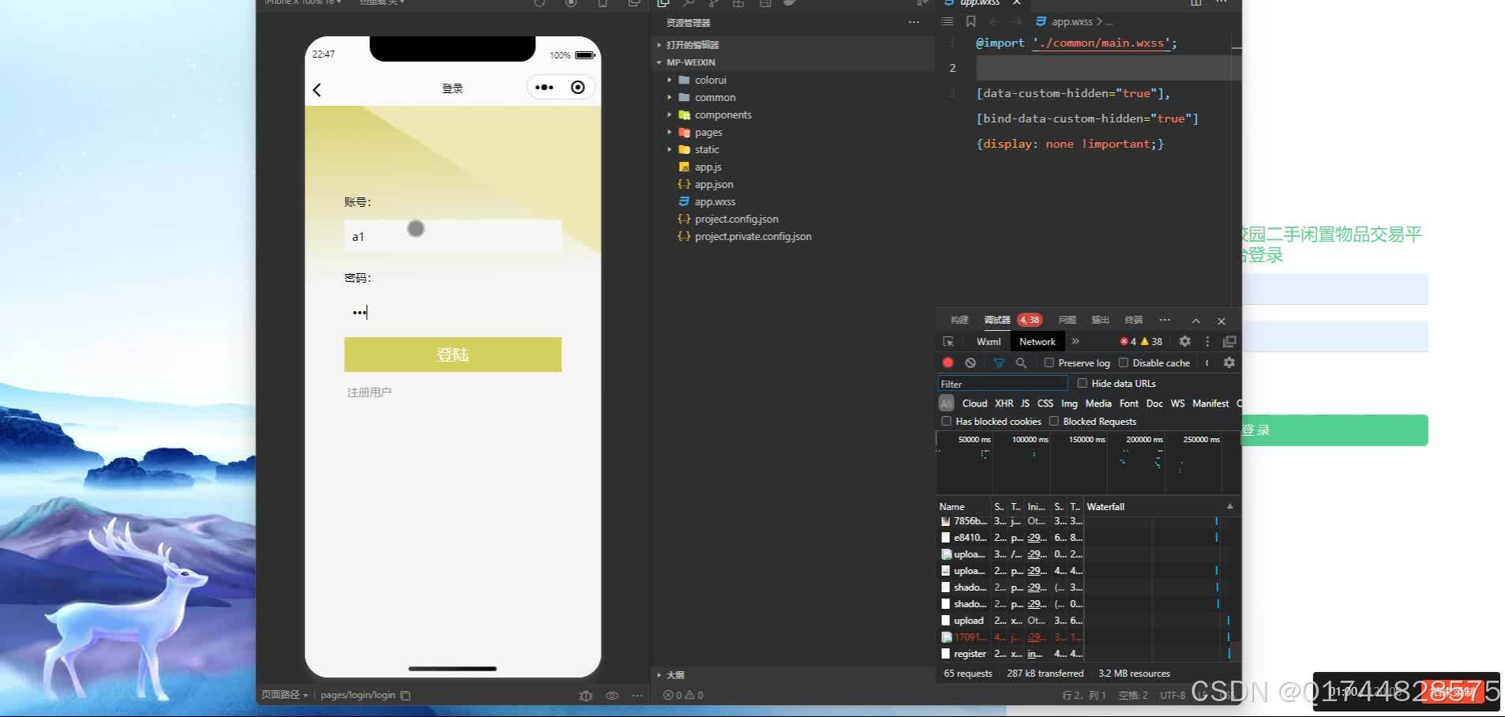Open resource manager more options dots
The height and width of the screenshot is (717, 1505).
pos(914,22)
